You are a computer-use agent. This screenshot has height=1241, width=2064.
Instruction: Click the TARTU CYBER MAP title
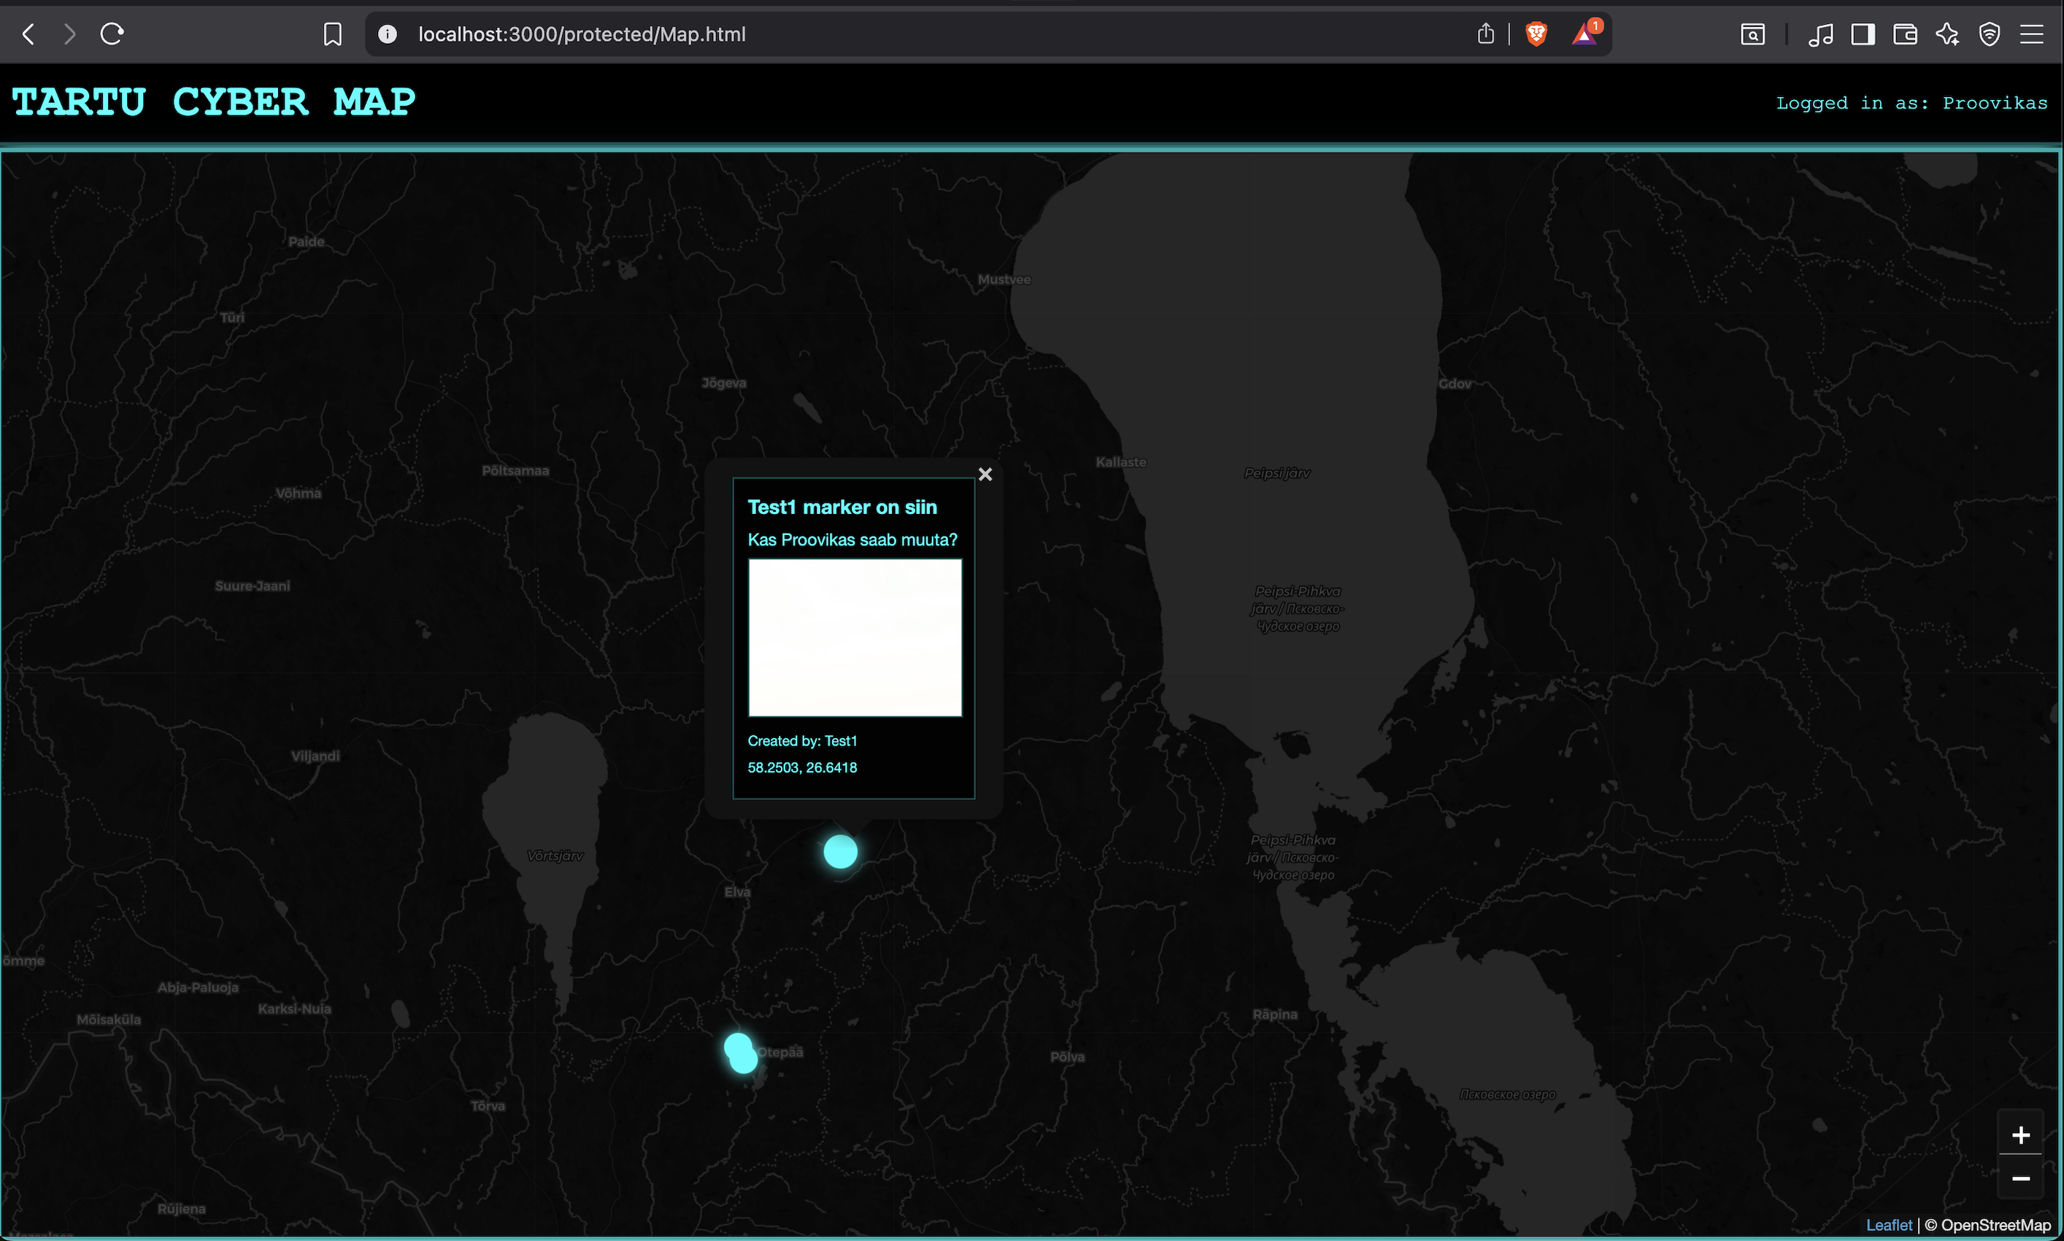pos(214,102)
